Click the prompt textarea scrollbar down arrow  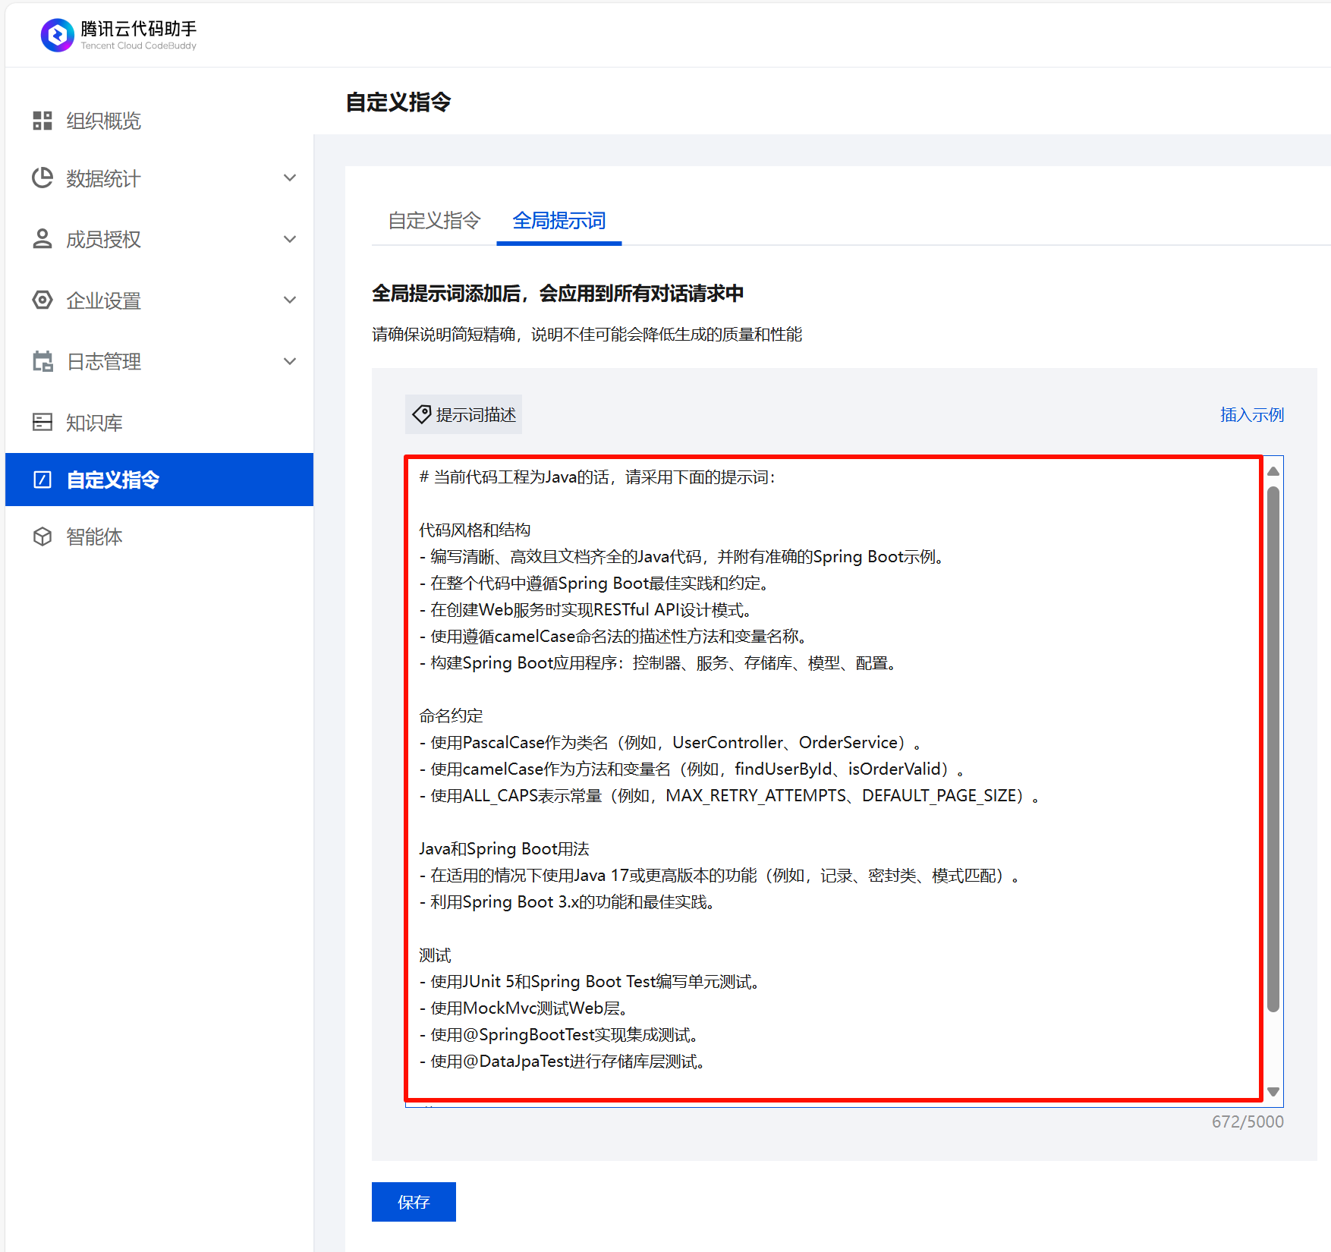tap(1273, 1092)
